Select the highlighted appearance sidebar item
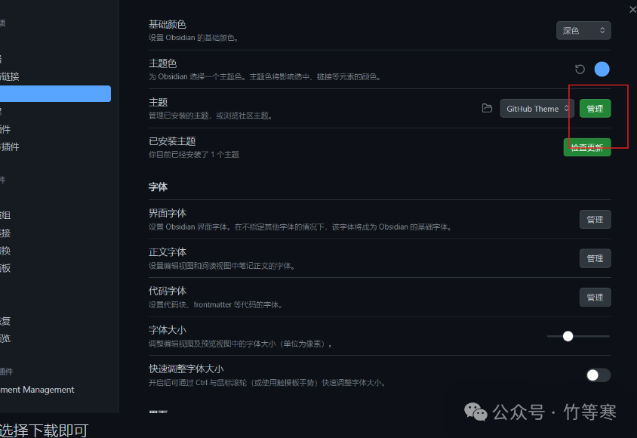 pyautogui.click(x=53, y=93)
